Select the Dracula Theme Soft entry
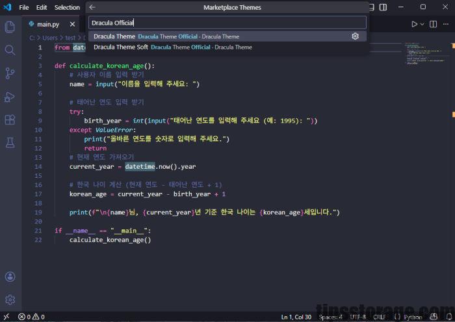The width and height of the screenshot is (455, 322). point(227,47)
